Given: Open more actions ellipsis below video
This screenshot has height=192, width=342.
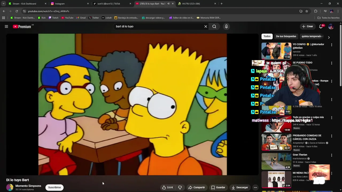Looking at the screenshot, I should pos(255,187).
